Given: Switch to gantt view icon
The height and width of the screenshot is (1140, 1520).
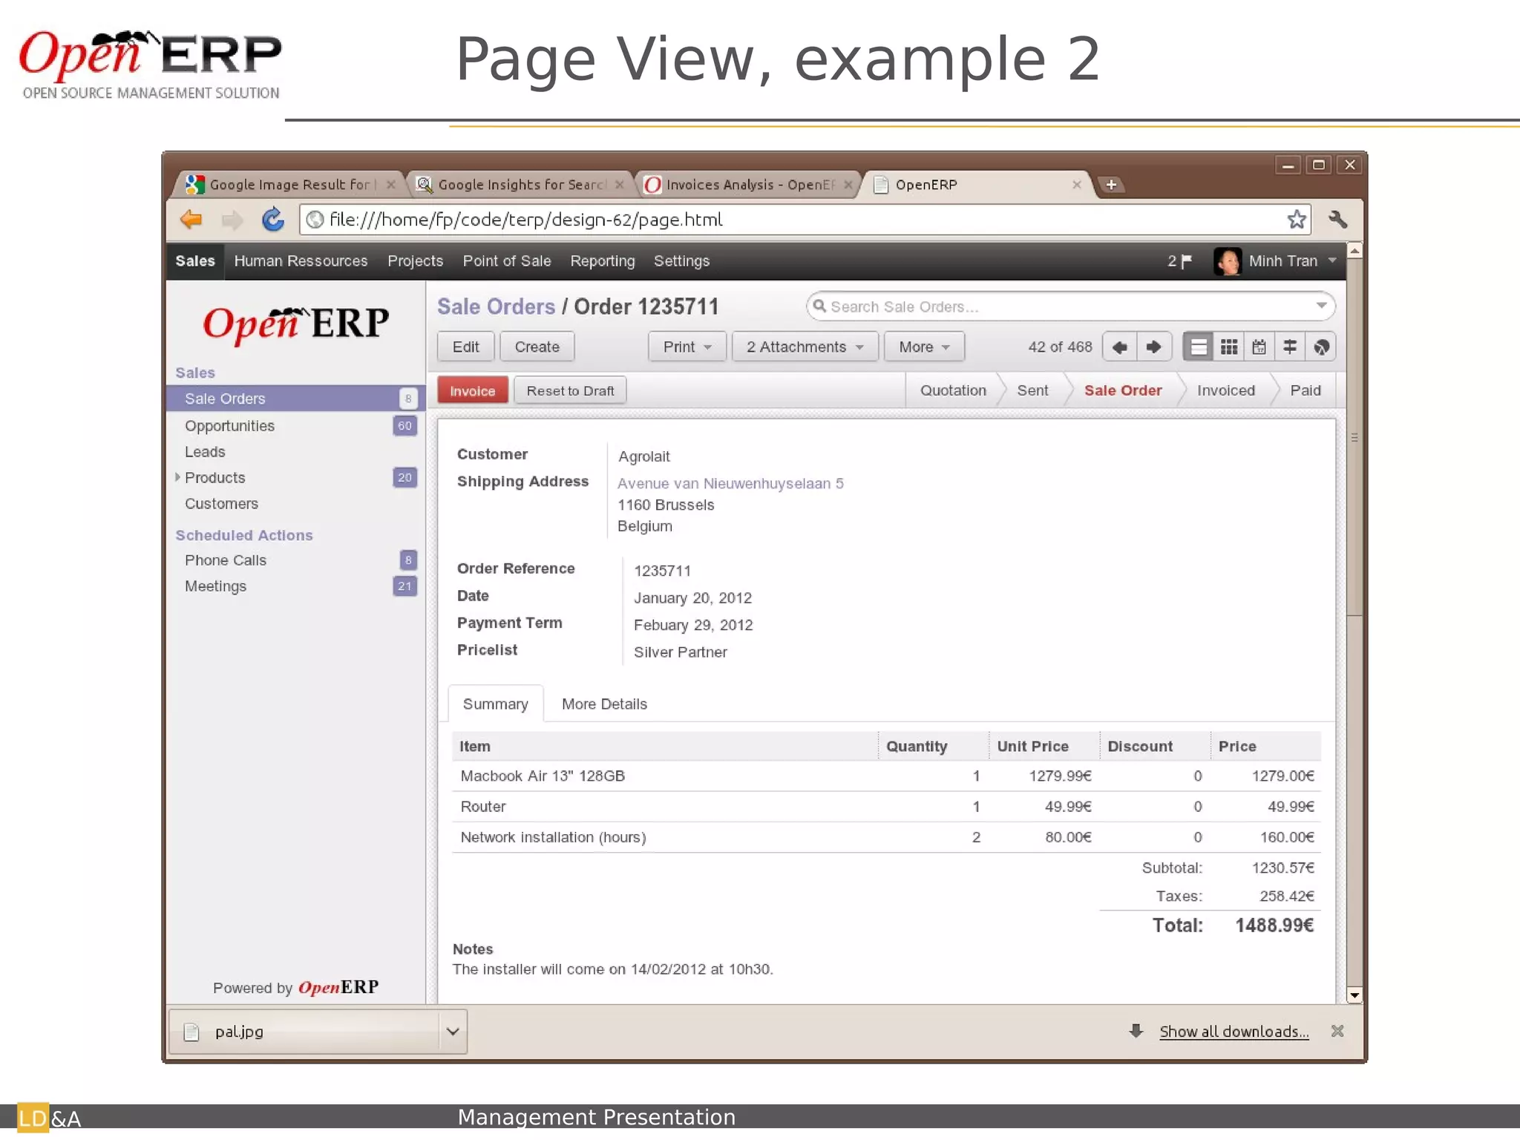Looking at the screenshot, I should 1290,347.
